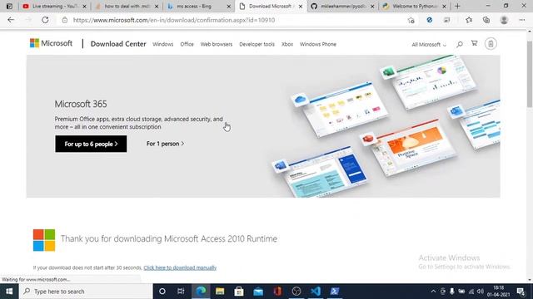Viewport: 533px width, 299px height.
Task: Click the Download Center heading link
Action: (118, 44)
